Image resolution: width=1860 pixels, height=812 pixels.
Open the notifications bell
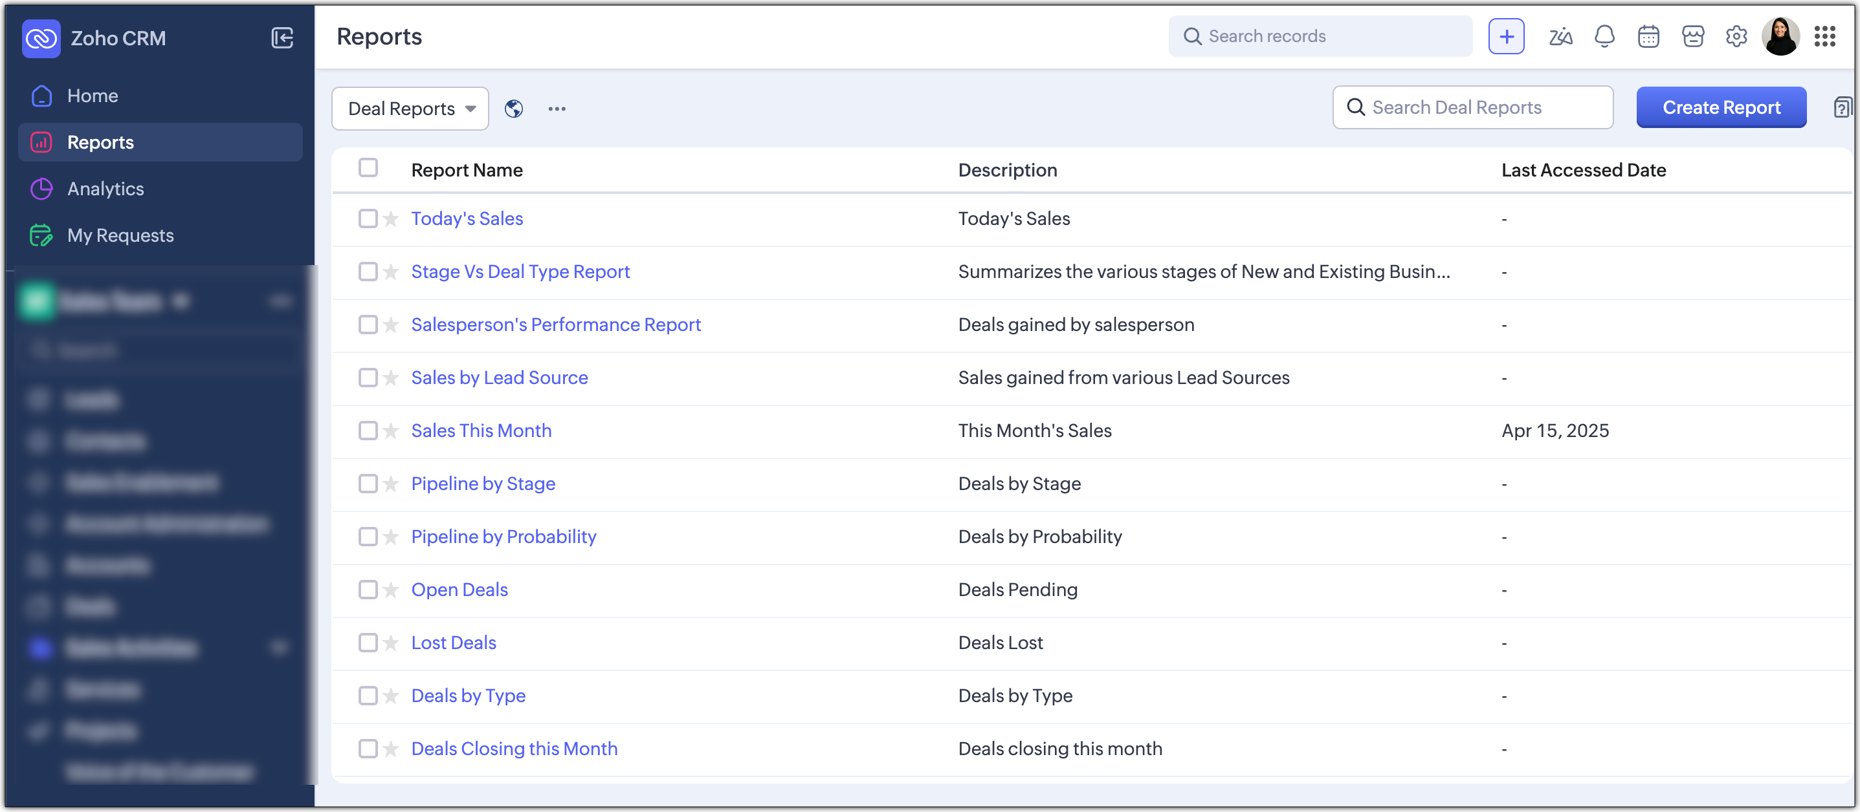point(1604,36)
